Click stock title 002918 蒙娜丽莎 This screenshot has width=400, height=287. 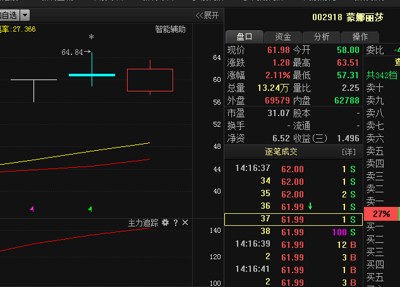348,17
